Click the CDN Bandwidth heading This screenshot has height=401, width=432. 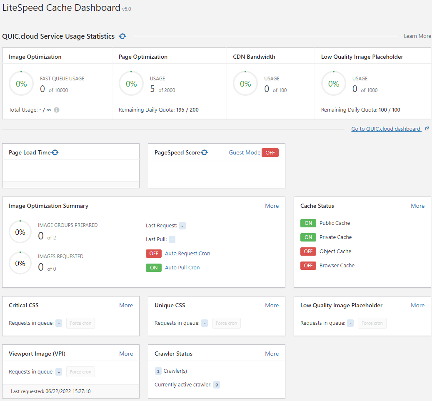254,57
